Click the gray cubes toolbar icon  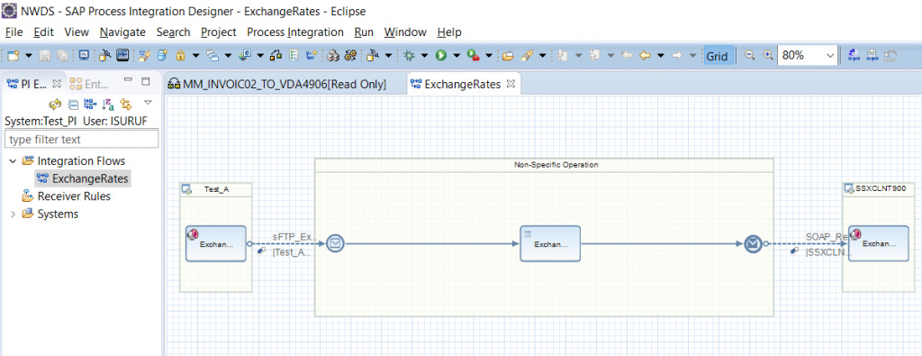pos(333,55)
